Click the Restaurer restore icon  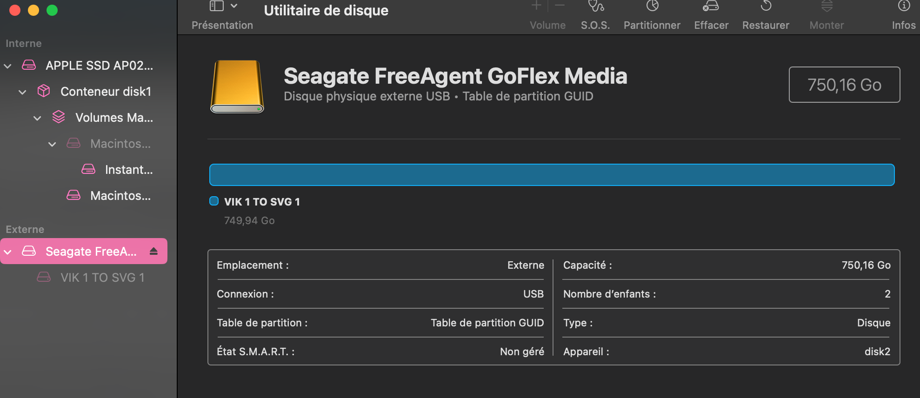click(x=766, y=6)
